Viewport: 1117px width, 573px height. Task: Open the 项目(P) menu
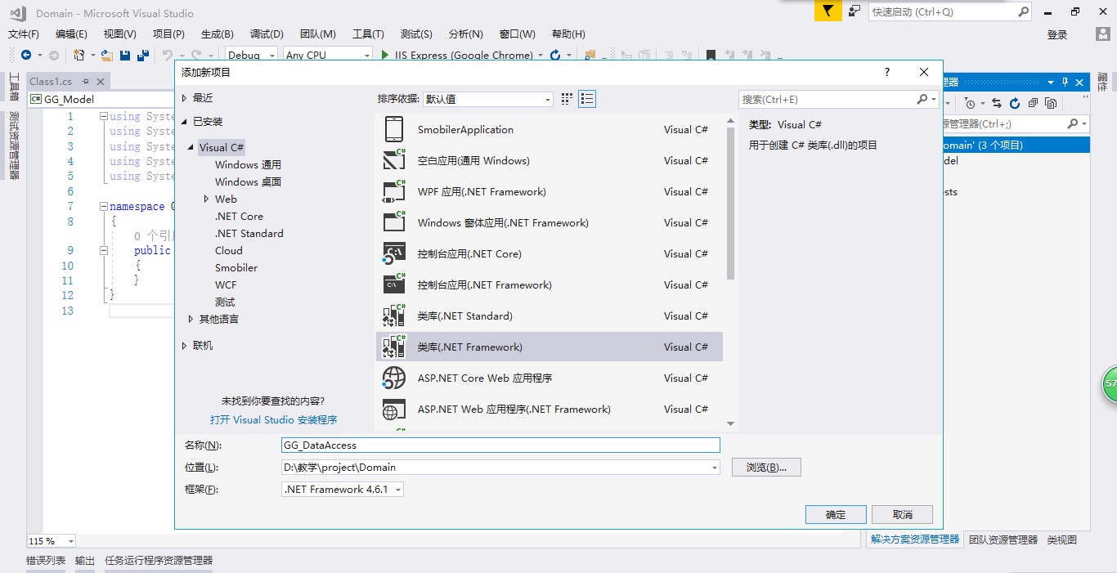tap(168, 34)
